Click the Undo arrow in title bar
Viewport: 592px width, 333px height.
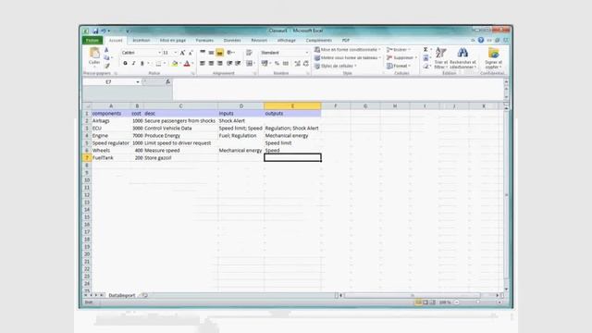[103, 31]
